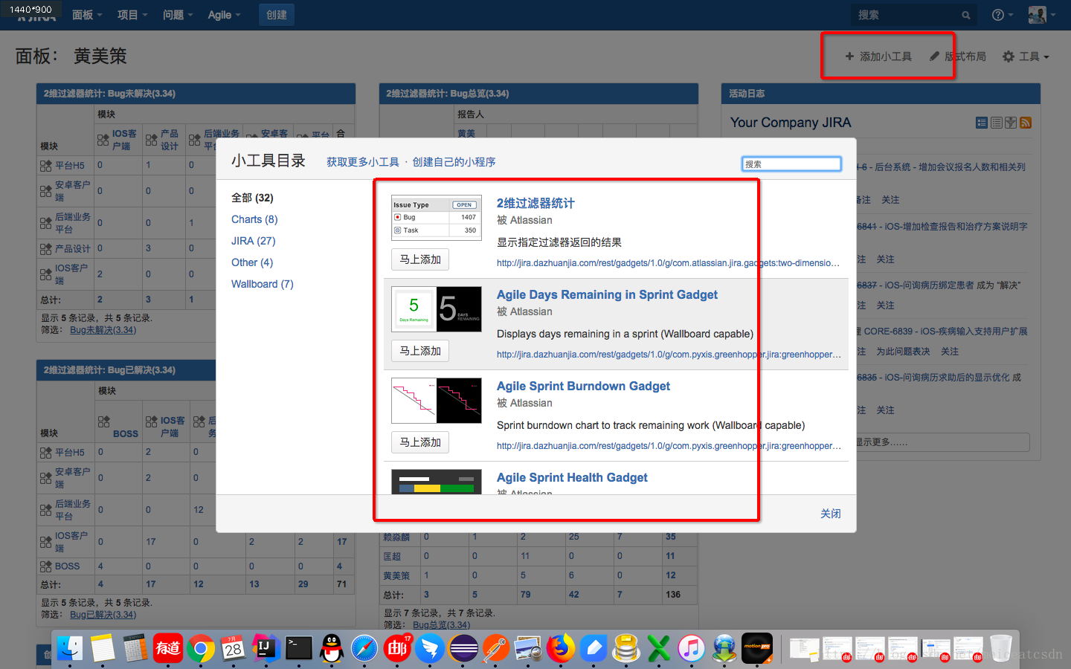1071x669 pixels.
Task: Click the 2维过滤器 gadget URL for atlassian.jira.gadgets
Action: [668, 263]
